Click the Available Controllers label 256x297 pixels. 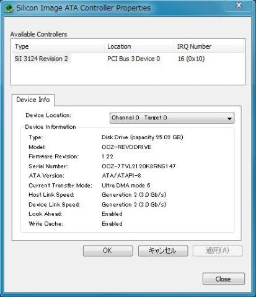(39, 34)
